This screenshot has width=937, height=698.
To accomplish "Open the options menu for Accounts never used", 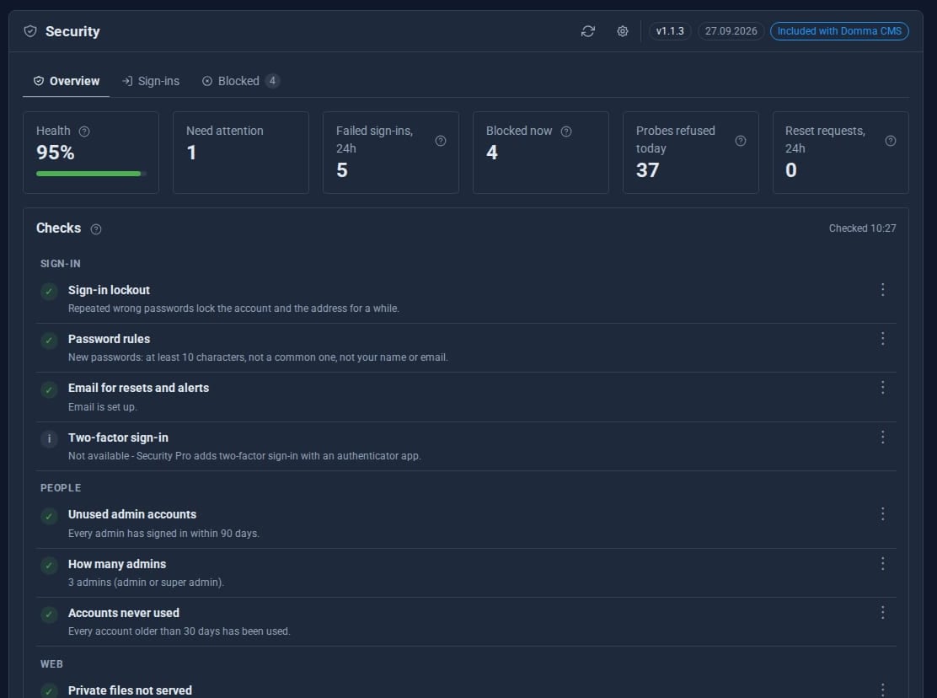I will click(882, 613).
